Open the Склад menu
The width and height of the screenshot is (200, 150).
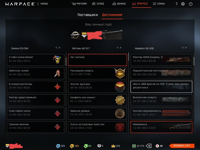click(98, 4)
